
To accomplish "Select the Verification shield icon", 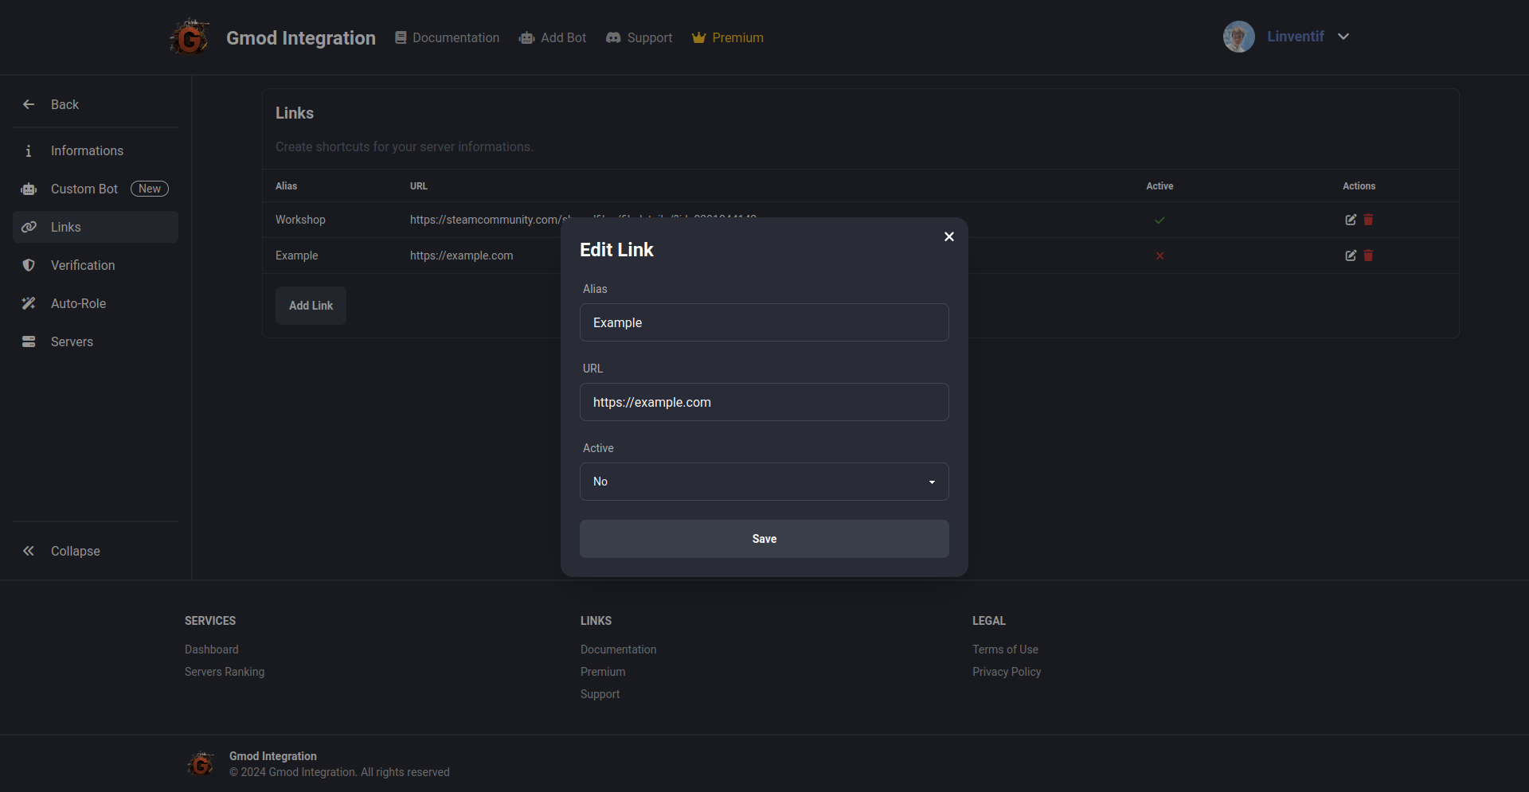I will 29,265.
